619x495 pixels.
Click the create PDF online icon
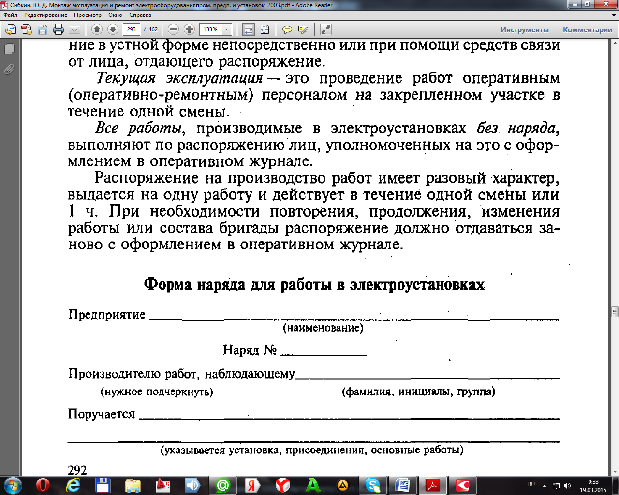27,29
